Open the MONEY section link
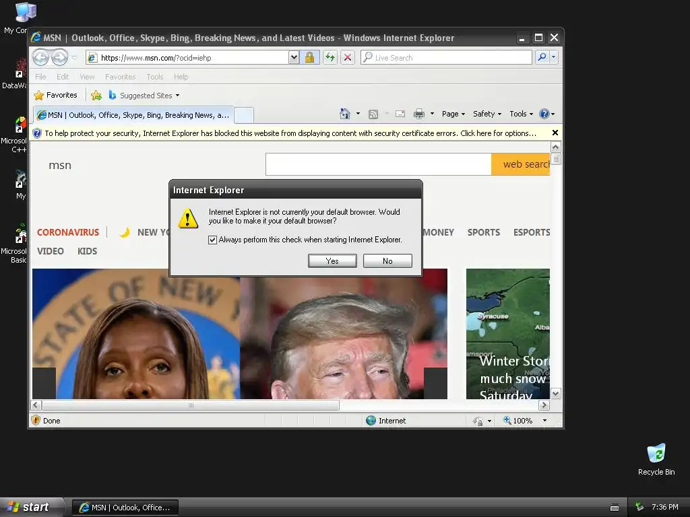Viewport: 690px width, 517px height. (x=438, y=232)
